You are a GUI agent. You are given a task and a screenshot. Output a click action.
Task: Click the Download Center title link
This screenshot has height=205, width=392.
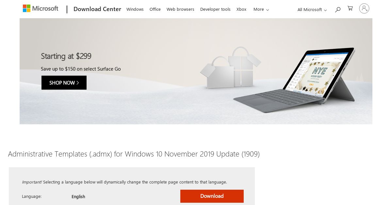pyautogui.click(x=97, y=9)
